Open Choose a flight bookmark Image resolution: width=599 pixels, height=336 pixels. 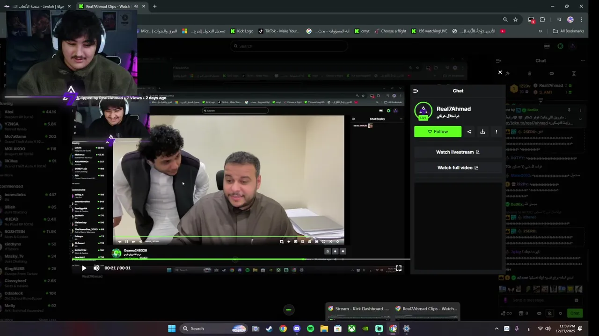pyautogui.click(x=390, y=31)
